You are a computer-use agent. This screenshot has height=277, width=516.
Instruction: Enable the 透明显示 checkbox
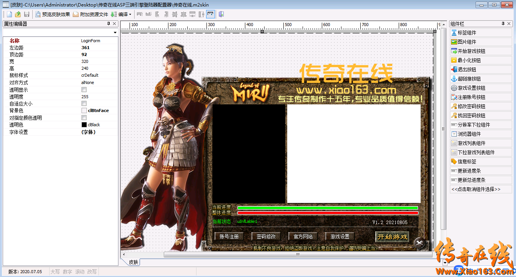[84, 90]
